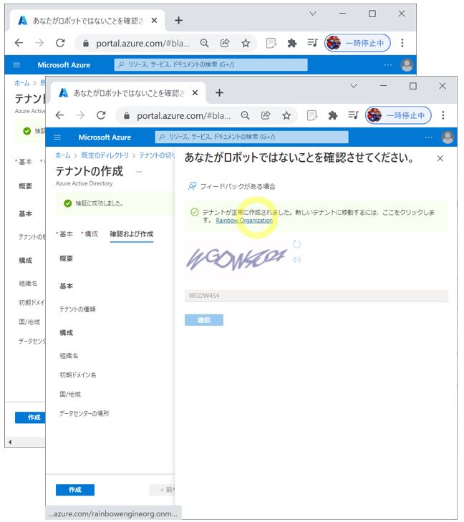Viewport: 464px width, 522px height.
Task: Click the CAPTCHA image
Action: click(236, 259)
